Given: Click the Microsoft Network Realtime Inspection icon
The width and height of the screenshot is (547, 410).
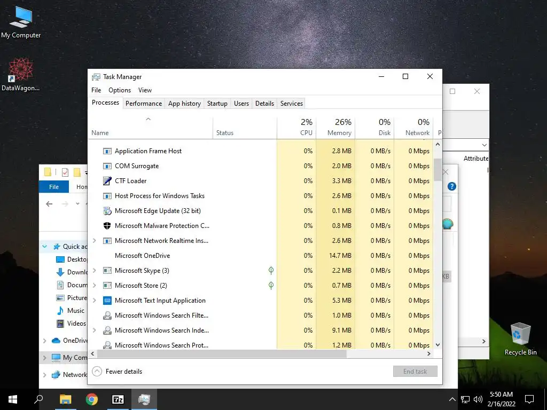Looking at the screenshot, I should [107, 241].
